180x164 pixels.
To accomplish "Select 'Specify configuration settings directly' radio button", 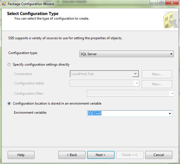I will 9,65.
